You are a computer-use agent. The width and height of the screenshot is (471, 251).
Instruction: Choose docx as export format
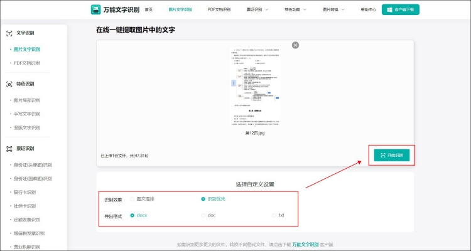(x=132, y=215)
